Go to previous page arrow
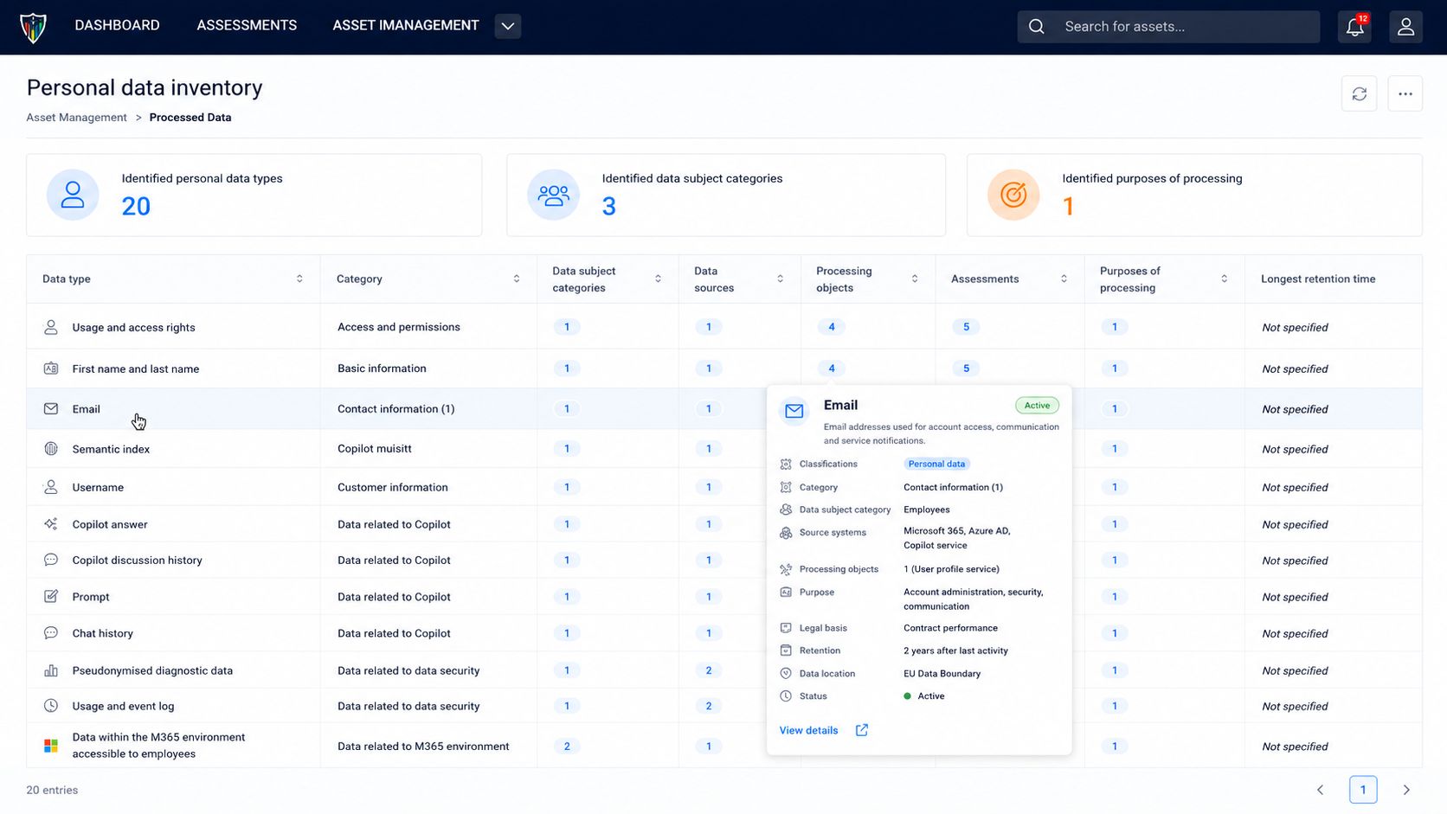The width and height of the screenshot is (1447, 814). 1321,790
